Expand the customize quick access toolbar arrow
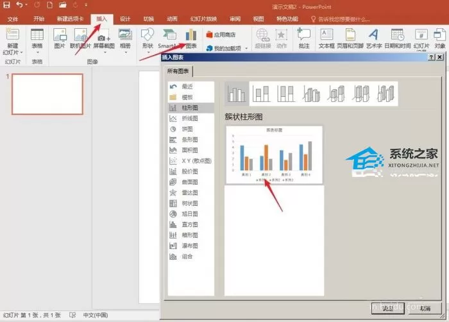The width and height of the screenshot is (449, 322). pos(86,5)
